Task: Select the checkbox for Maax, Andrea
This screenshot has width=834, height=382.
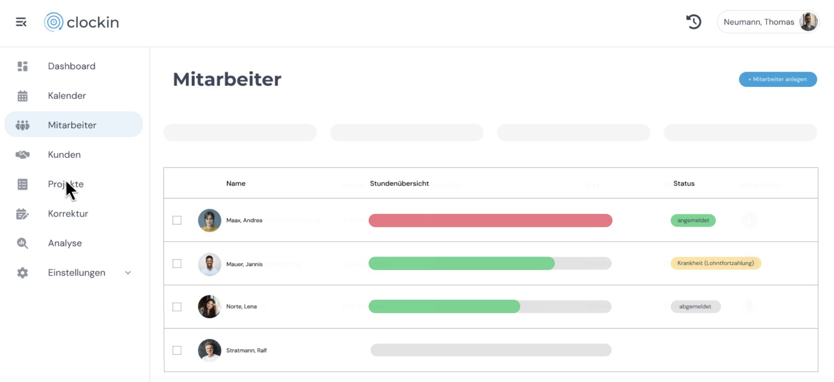Action: (x=177, y=220)
